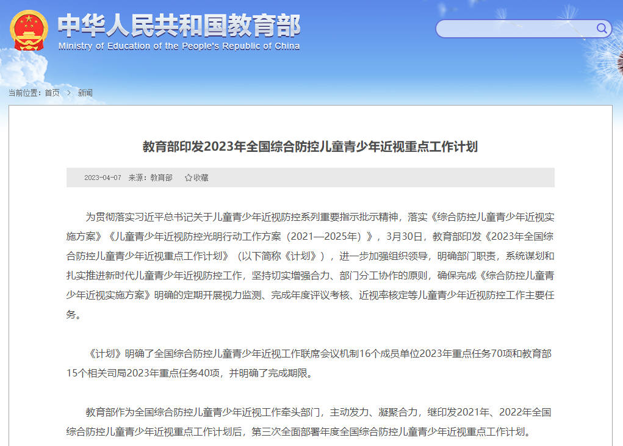The width and height of the screenshot is (623, 446).
Task: Click the publish date 2023-04-07
Action: tap(103, 178)
